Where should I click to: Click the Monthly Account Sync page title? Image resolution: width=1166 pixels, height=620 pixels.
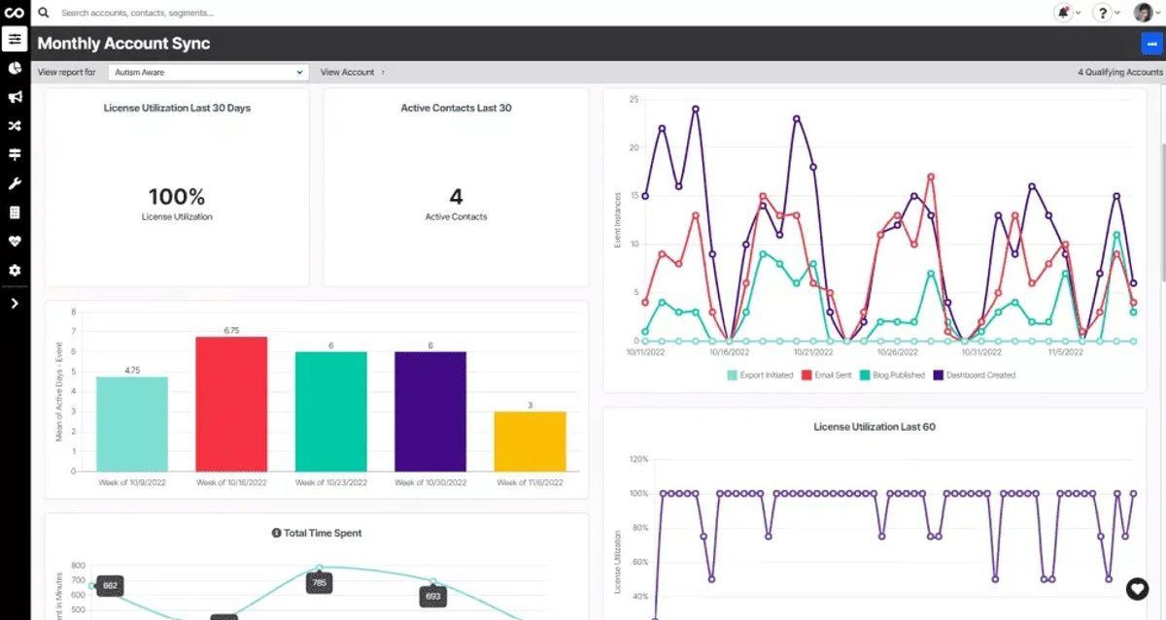[x=123, y=44]
